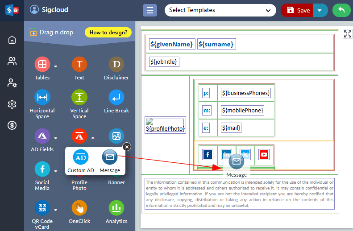The image size is (353, 231).
Task: Add the Analytics element
Action: point(116,208)
